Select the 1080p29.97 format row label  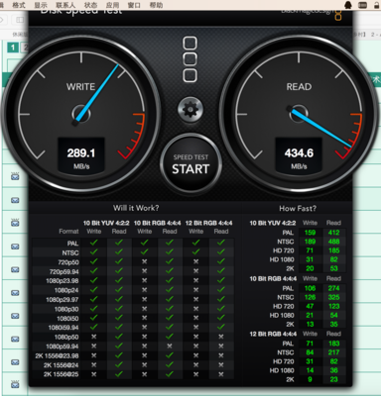point(63,300)
